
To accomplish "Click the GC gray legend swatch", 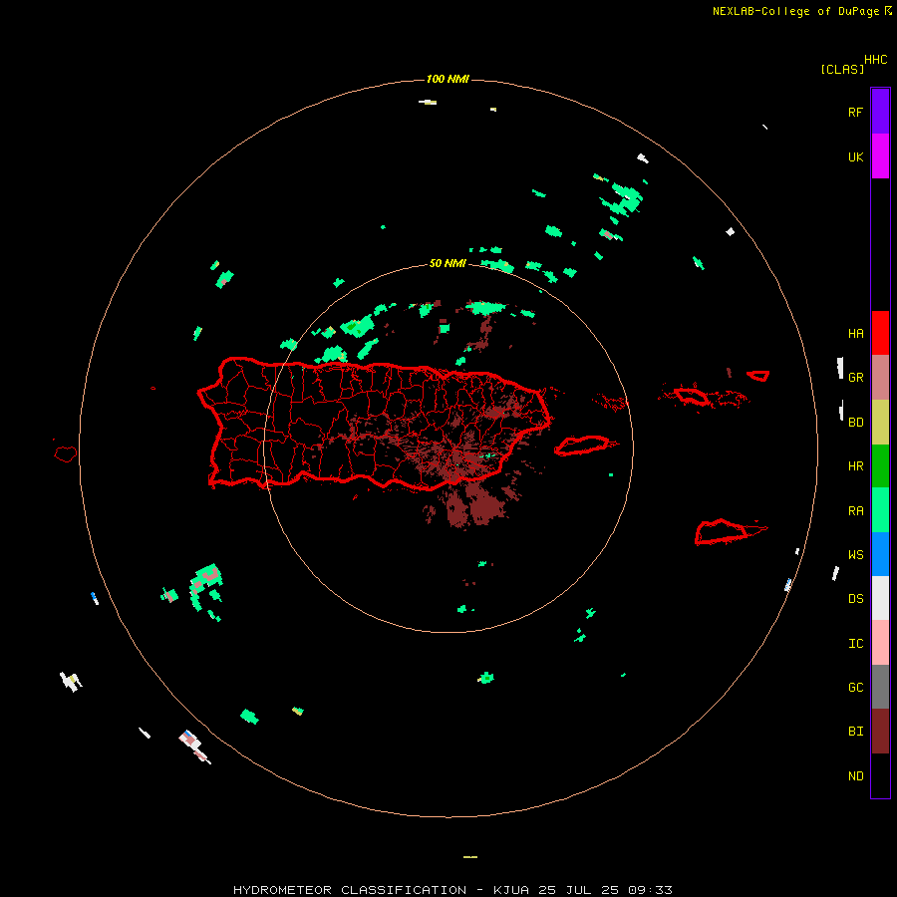I will coord(880,687).
